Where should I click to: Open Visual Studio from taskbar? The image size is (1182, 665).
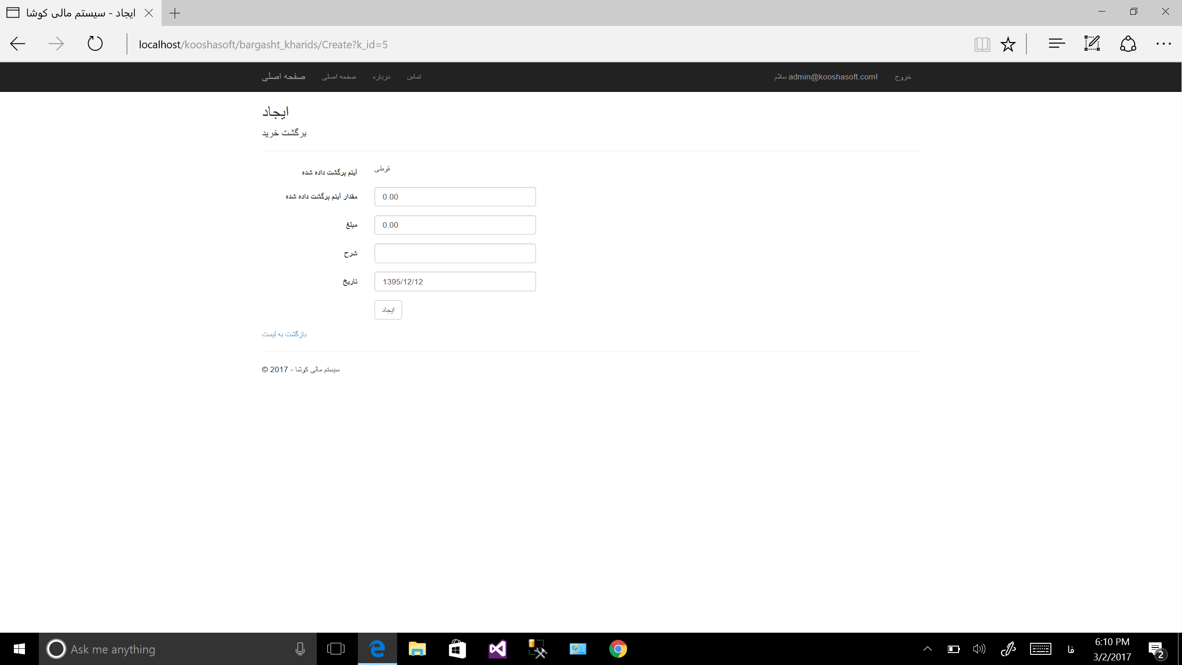pos(497,649)
